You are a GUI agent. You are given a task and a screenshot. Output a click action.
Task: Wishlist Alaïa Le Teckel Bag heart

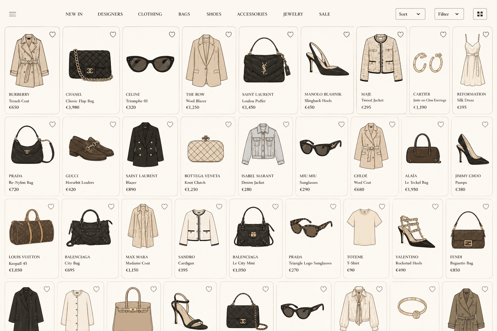(x=441, y=124)
